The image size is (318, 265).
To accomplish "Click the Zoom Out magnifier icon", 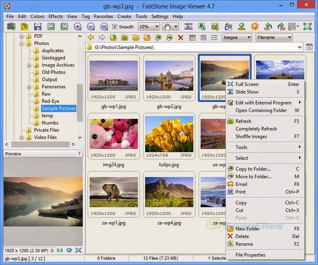I will (91, 26).
